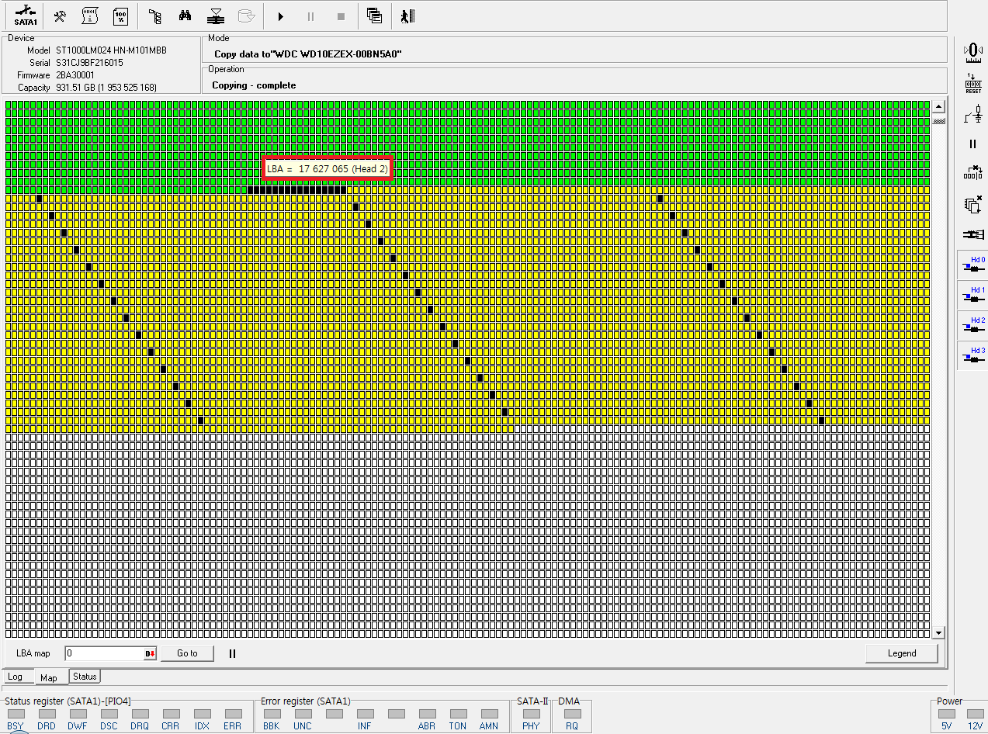
Task: Open the cascaded windows icon
Action: coord(374,16)
